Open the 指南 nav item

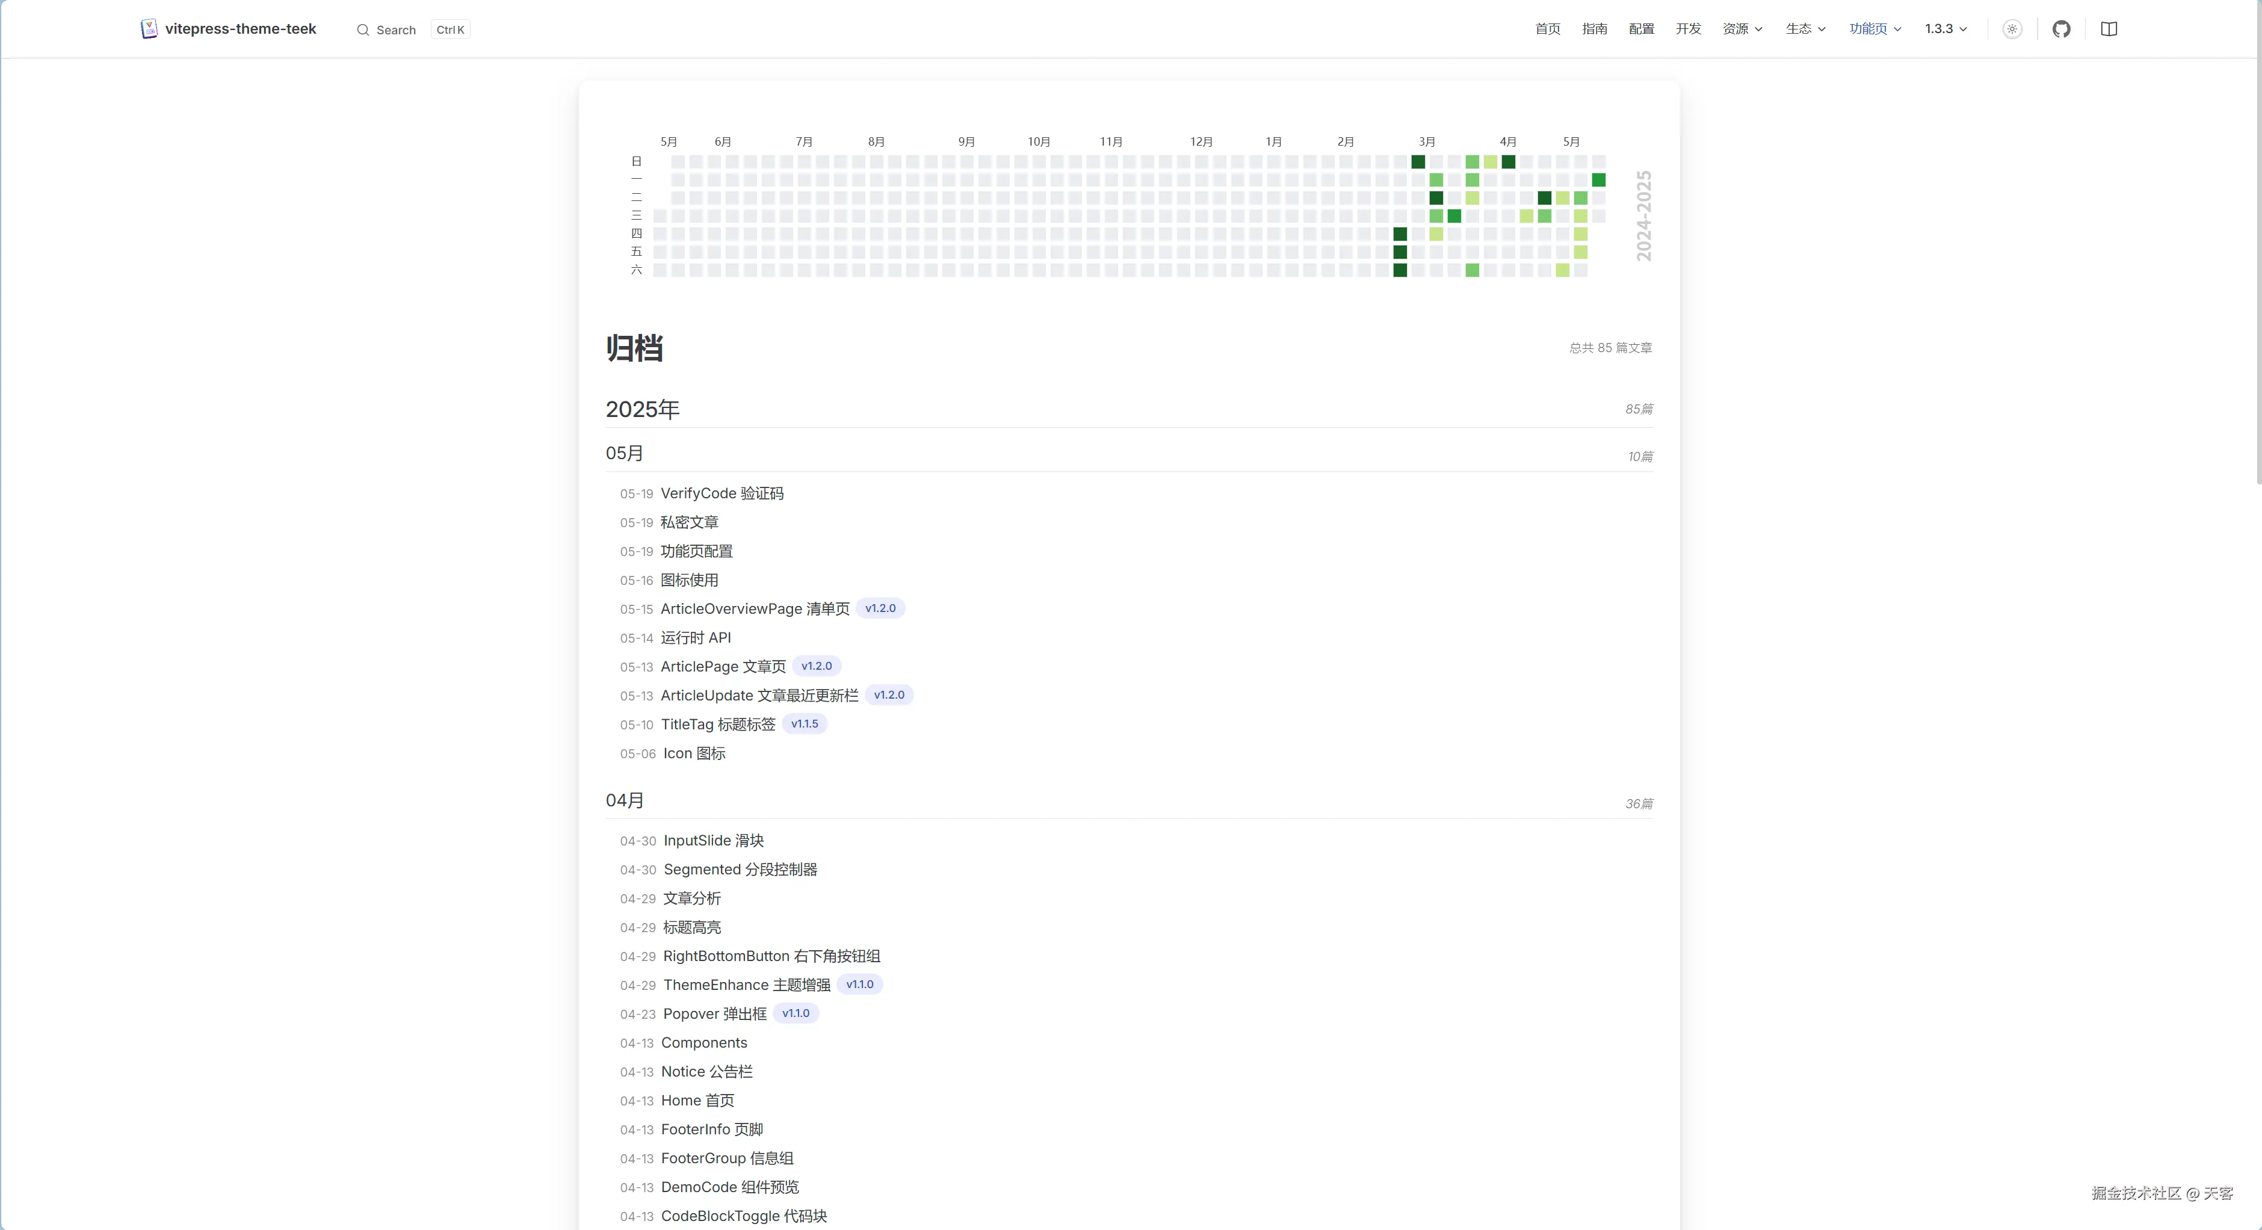pyautogui.click(x=1594, y=29)
